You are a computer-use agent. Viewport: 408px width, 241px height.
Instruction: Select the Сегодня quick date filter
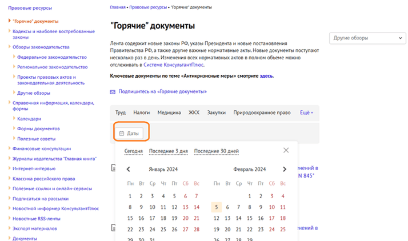(133, 151)
